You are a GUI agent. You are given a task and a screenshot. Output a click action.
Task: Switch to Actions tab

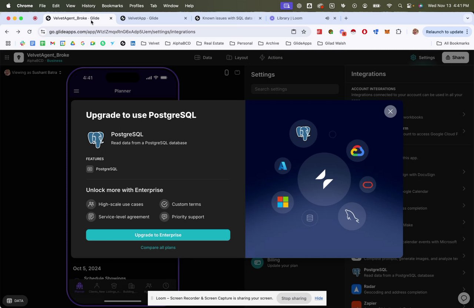point(271,57)
